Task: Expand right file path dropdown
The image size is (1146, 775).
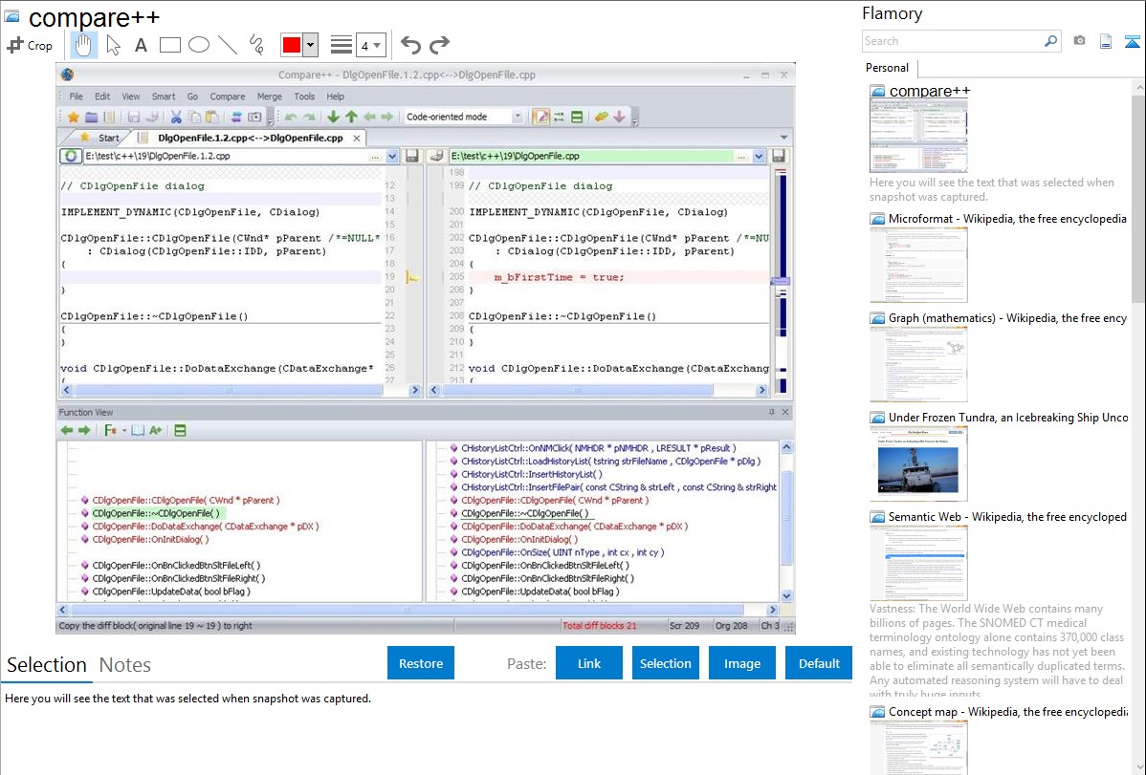Action: click(759, 157)
